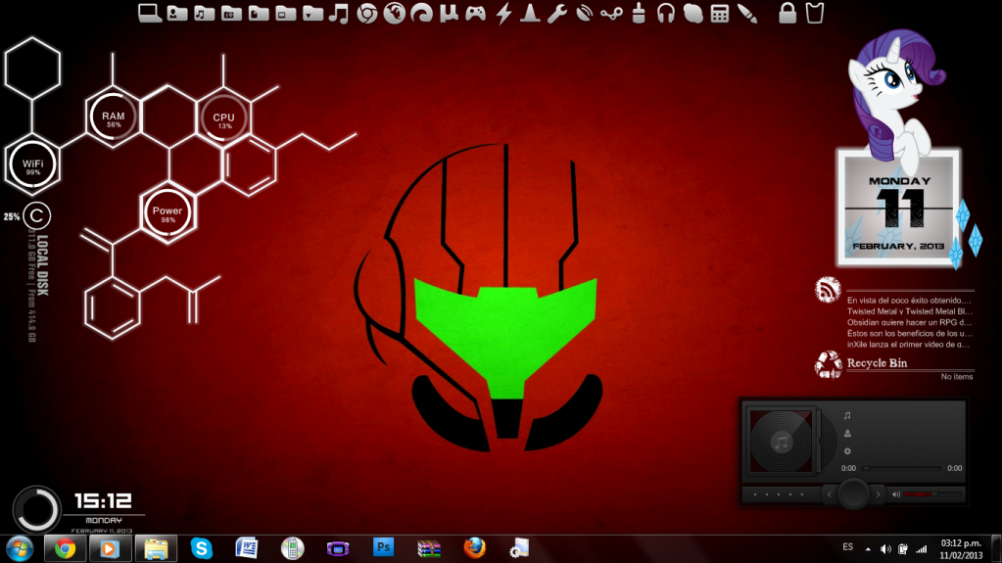Launch uTorrent from the top dock
The height and width of the screenshot is (563, 1002).
click(449, 14)
